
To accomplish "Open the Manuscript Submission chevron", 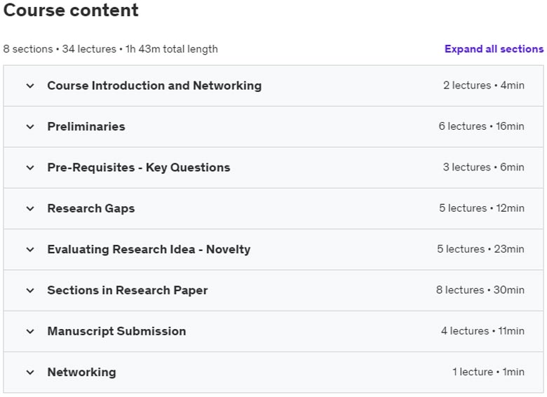I will click(30, 331).
